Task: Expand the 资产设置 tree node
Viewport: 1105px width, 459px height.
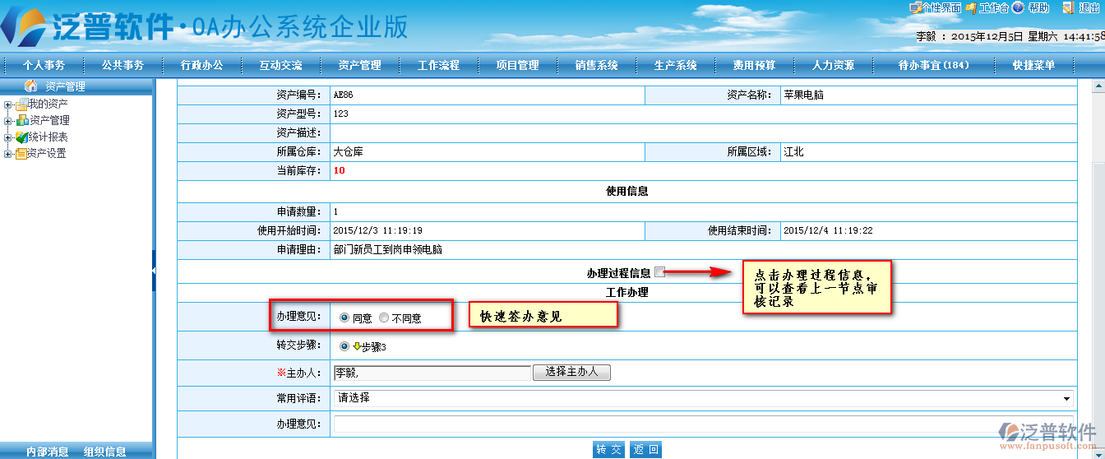Action: tap(8, 154)
